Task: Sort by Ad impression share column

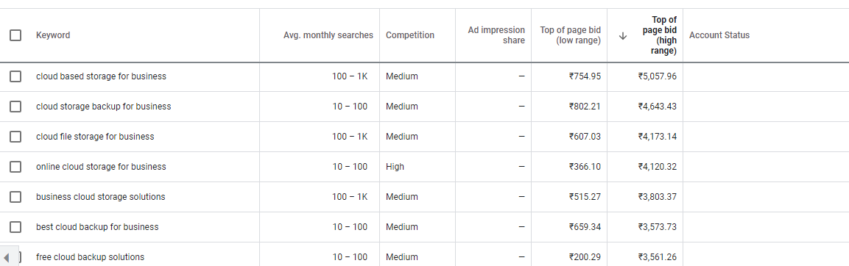Action: (x=496, y=35)
